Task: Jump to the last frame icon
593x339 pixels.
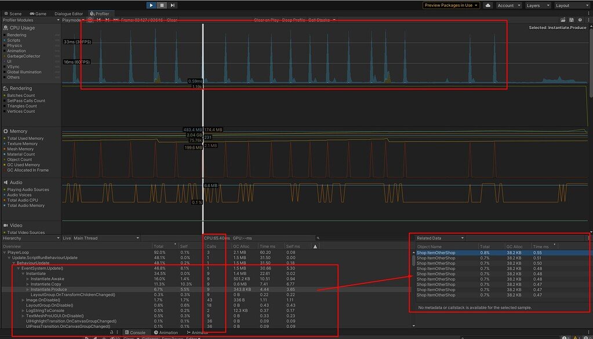Action: (x=115, y=19)
